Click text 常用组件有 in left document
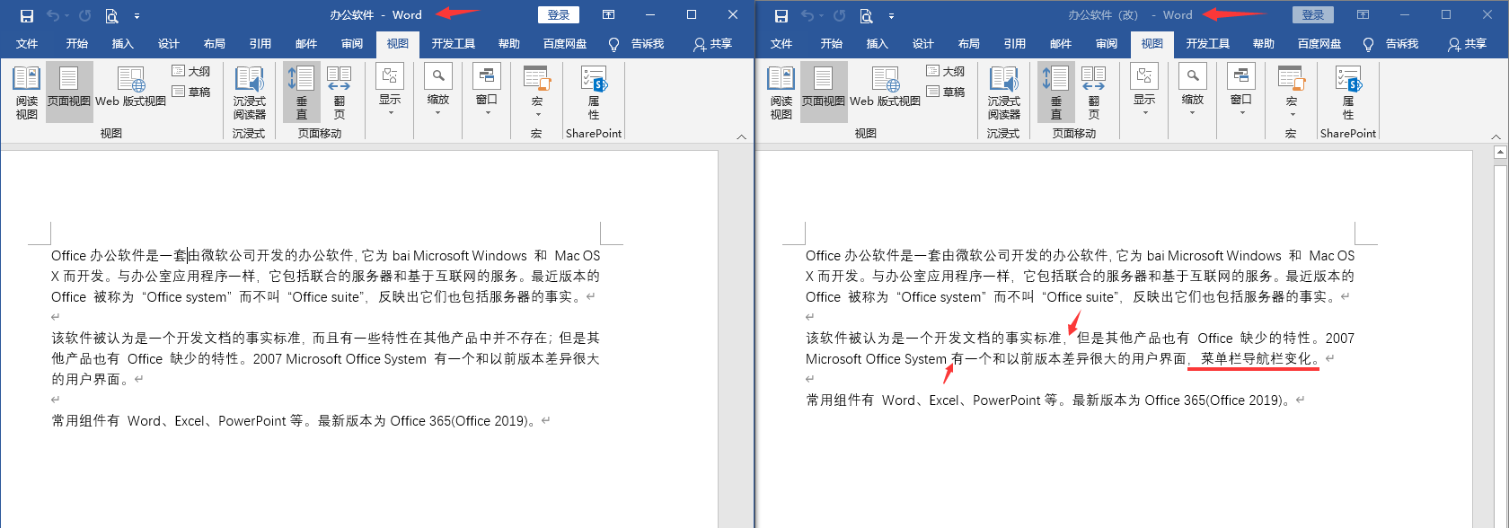 point(85,420)
